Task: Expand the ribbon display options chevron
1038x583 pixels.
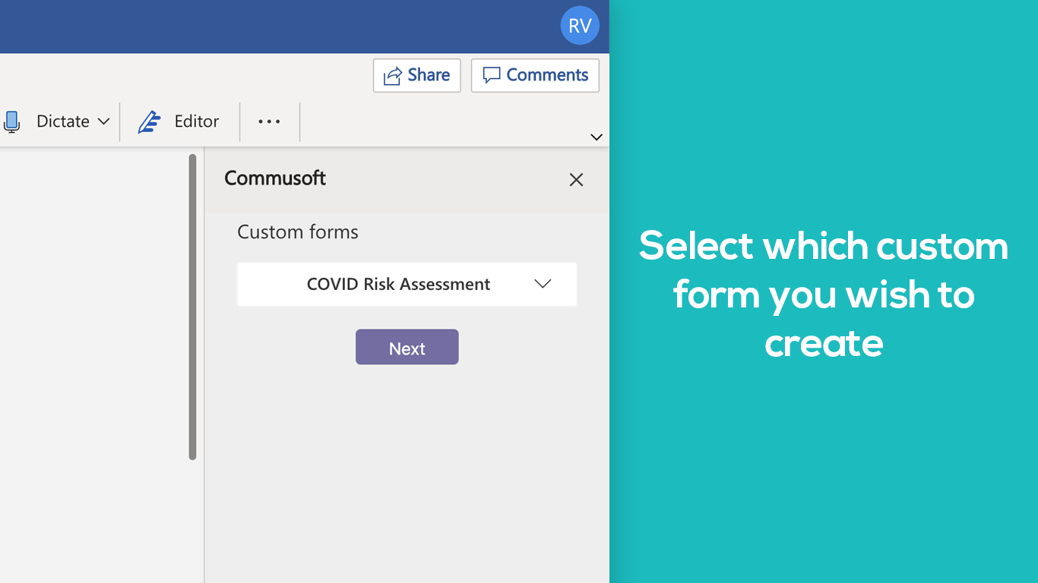Action: click(597, 137)
